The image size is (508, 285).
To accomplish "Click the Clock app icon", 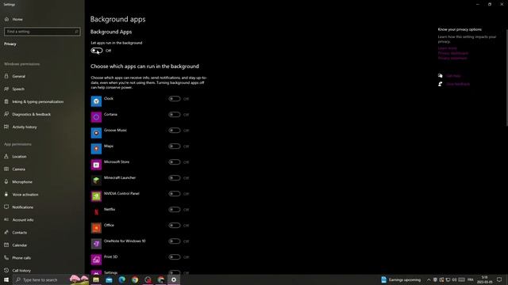I will coord(96,101).
